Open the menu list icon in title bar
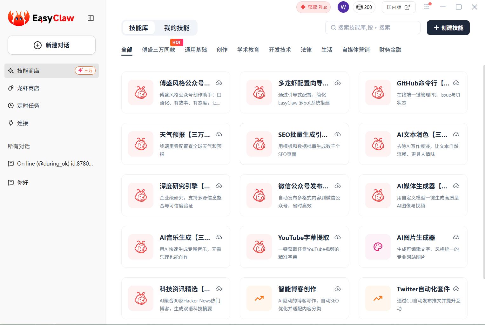 (427, 7)
